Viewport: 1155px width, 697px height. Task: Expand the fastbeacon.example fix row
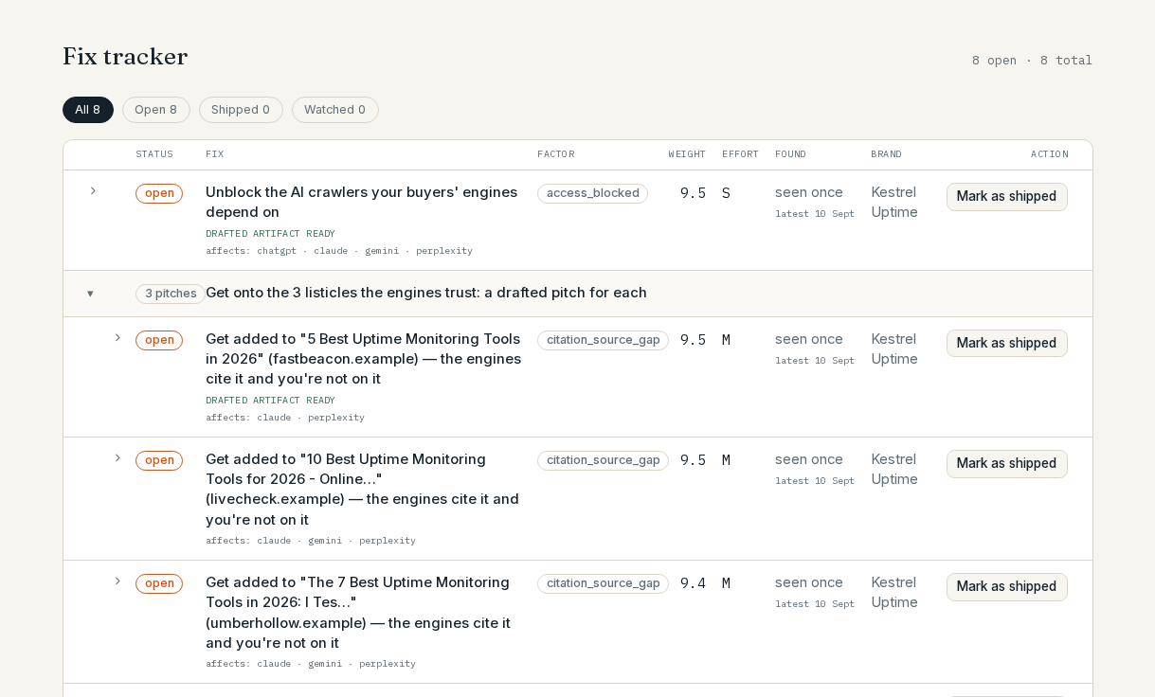coord(117,338)
